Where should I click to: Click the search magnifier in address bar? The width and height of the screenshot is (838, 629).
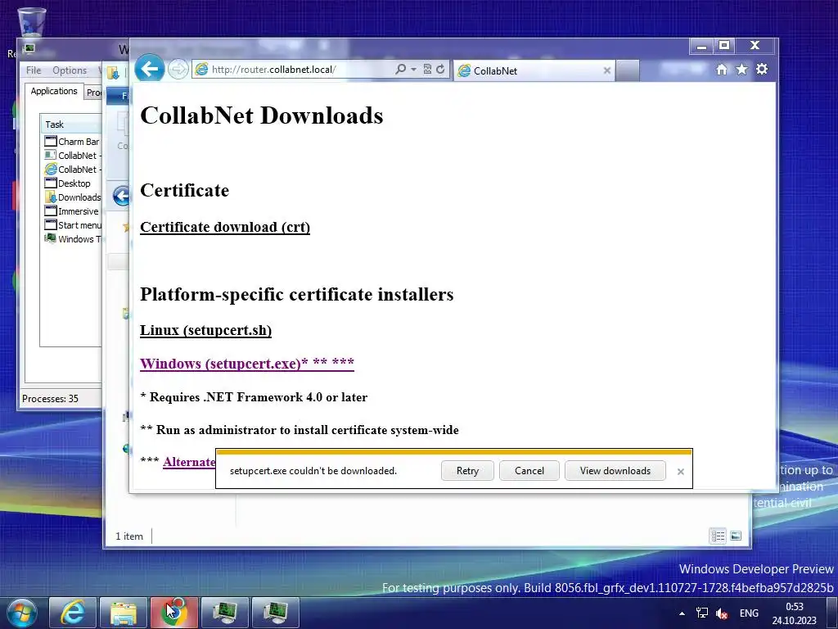point(399,69)
